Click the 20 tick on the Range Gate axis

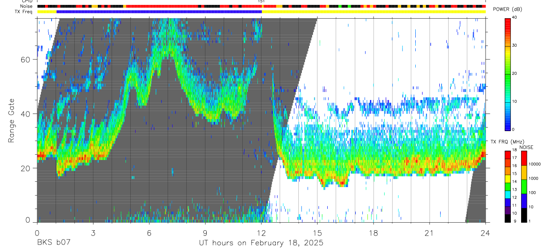[26, 168]
